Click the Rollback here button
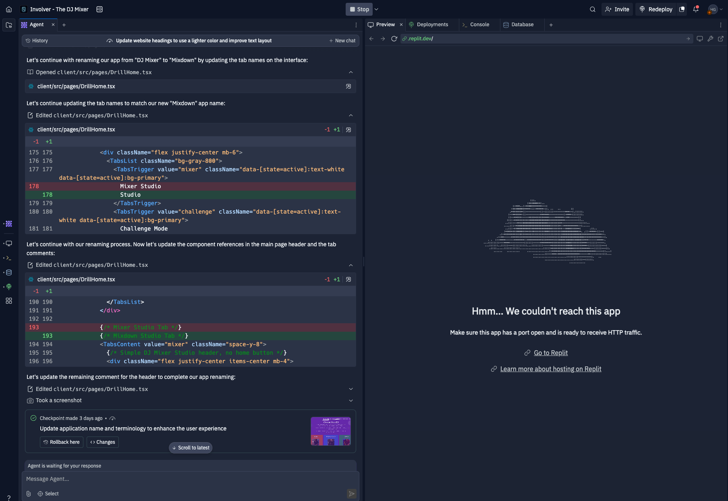 click(x=61, y=442)
